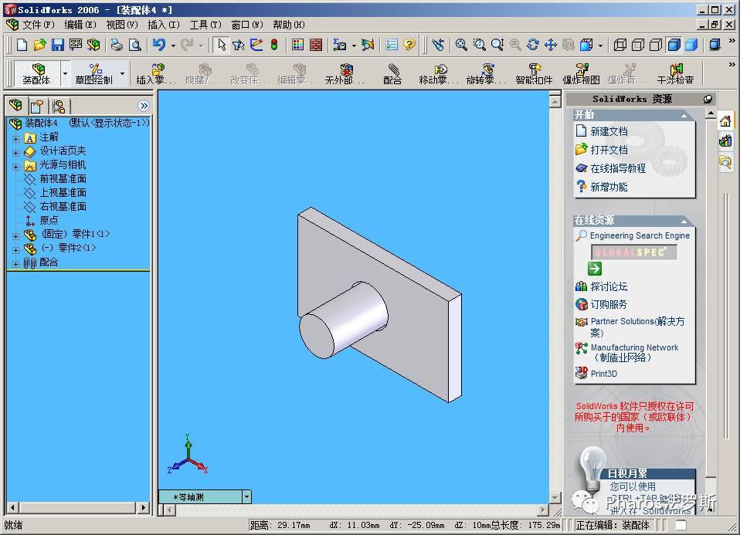Activate the Rotate View tool
740x535 pixels.
pos(532,45)
